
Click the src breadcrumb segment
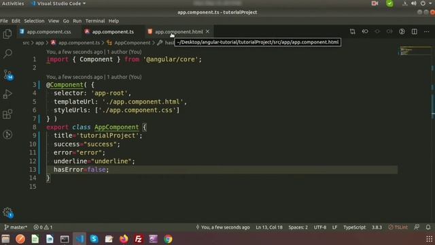[x=26, y=43]
